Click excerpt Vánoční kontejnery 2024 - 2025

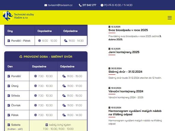coord(126,98)
